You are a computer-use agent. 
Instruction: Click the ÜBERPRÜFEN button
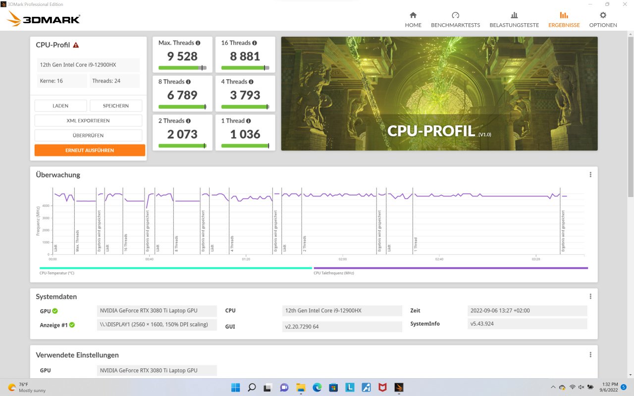pyautogui.click(x=88, y=136)
